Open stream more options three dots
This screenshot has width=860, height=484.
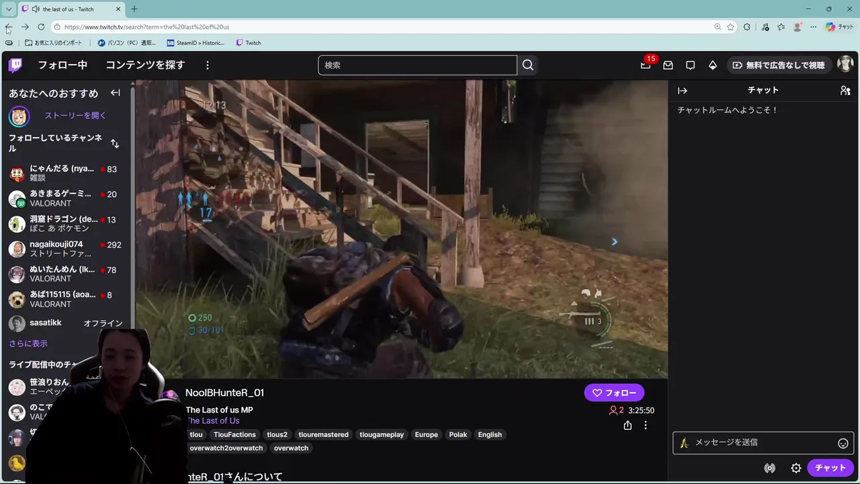(x=646, y=426)
